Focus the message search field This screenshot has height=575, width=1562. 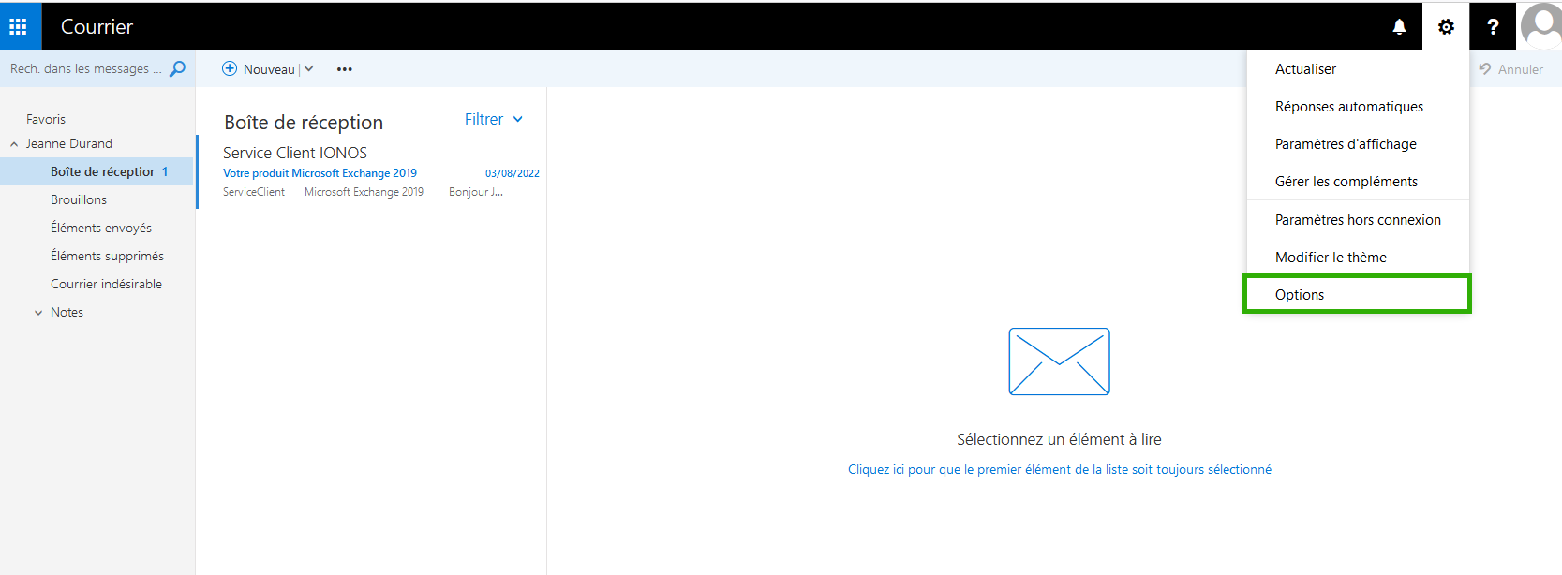pyautogui.click(x=85, y=68)
